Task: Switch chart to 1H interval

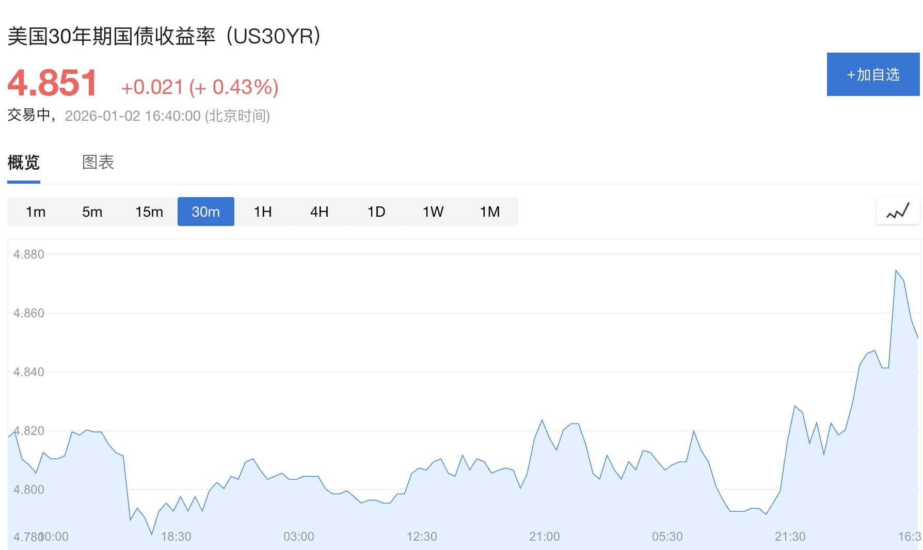Action: 263,212
